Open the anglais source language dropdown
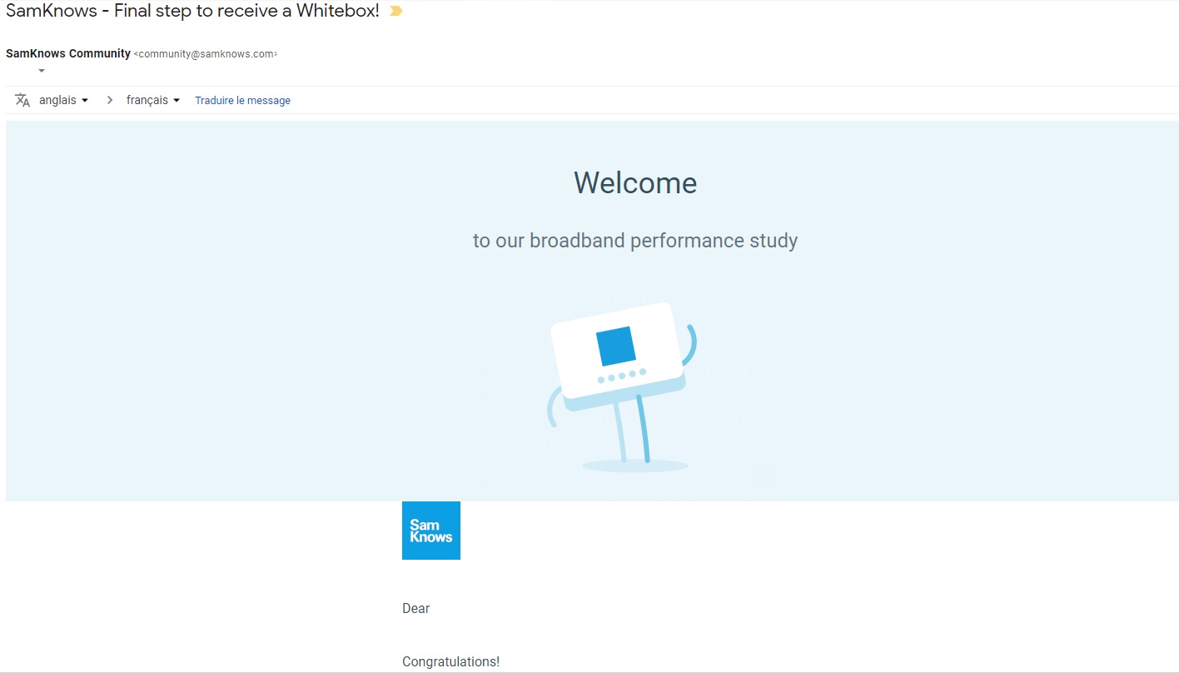The image size is (1179, 673). pos(64,100)
